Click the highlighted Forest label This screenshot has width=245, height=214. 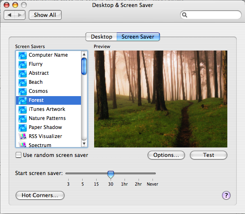(36, 100)
